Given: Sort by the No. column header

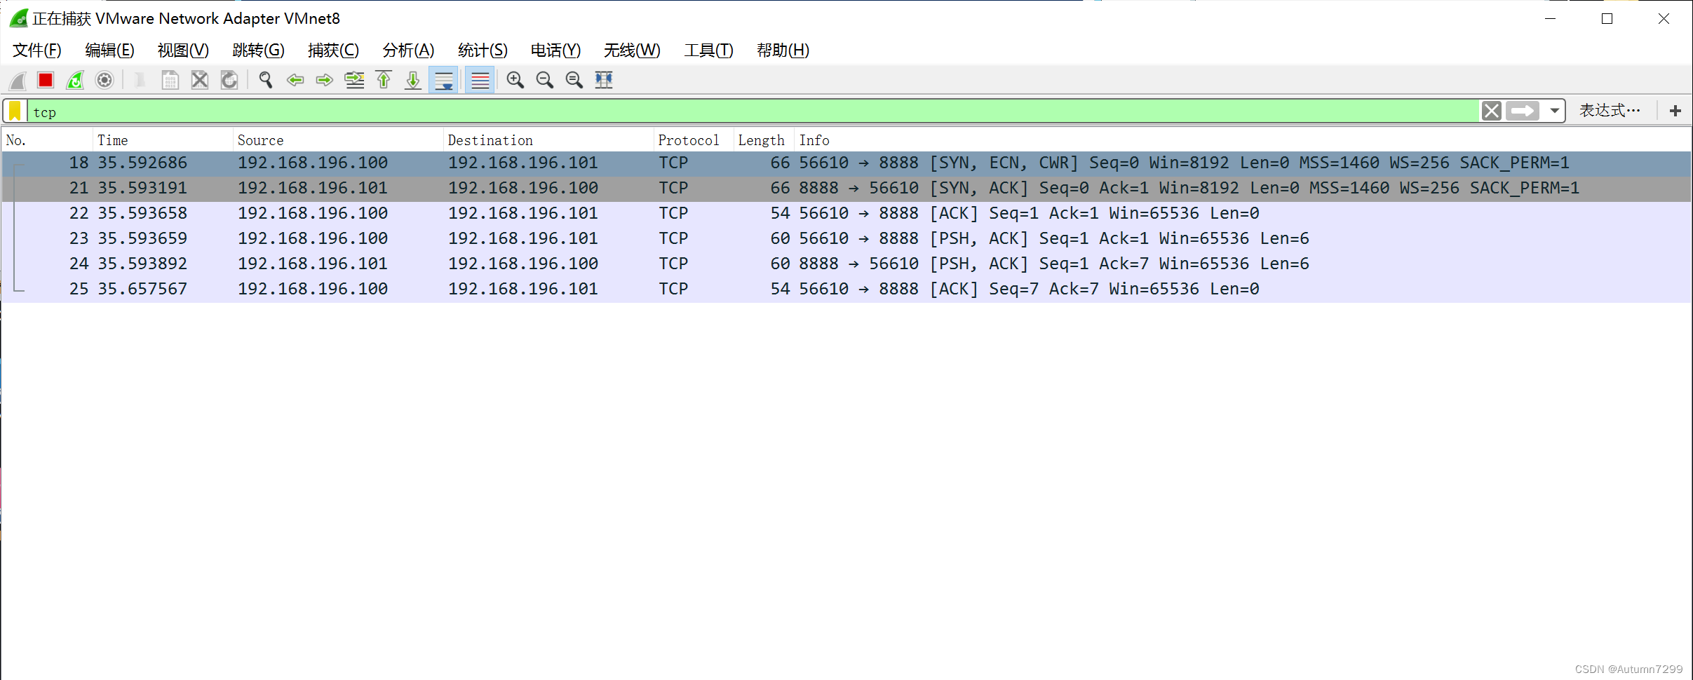Looking at the screenshot, I should pyautogui.click(x=47, y=140).
